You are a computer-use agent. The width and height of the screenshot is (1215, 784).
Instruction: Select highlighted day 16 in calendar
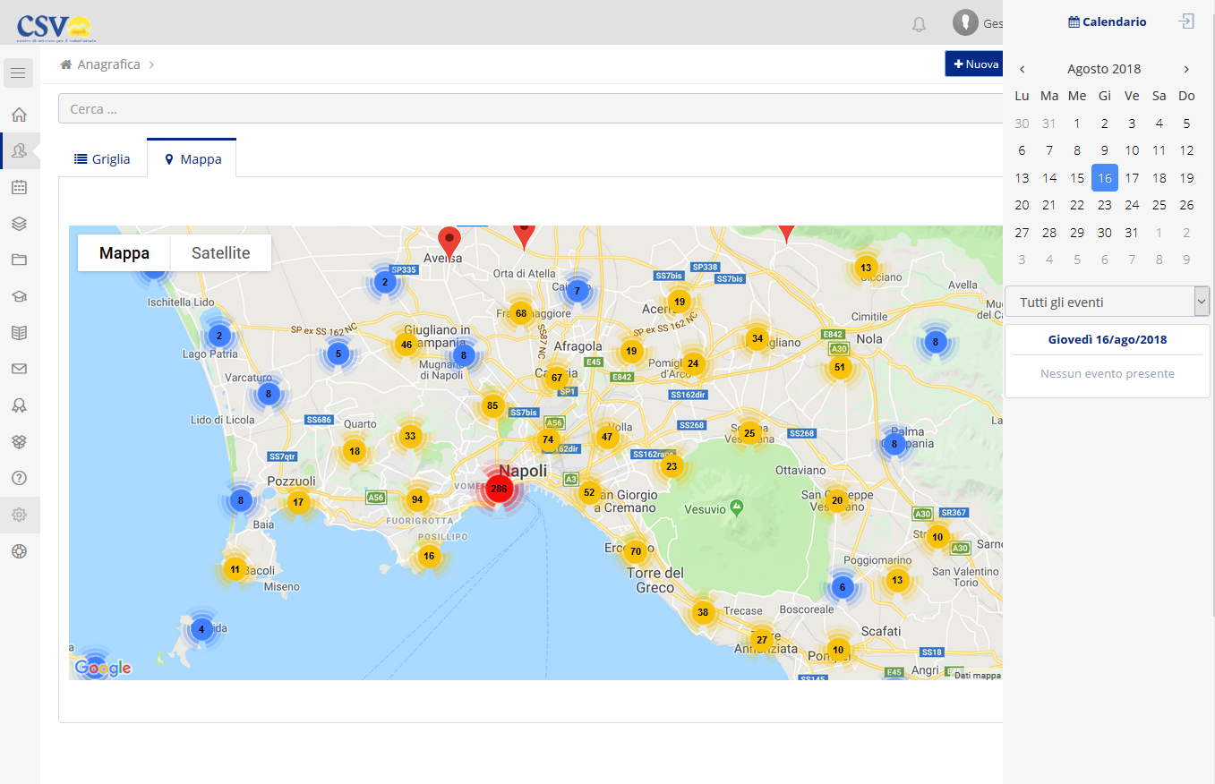point(1105,178)
